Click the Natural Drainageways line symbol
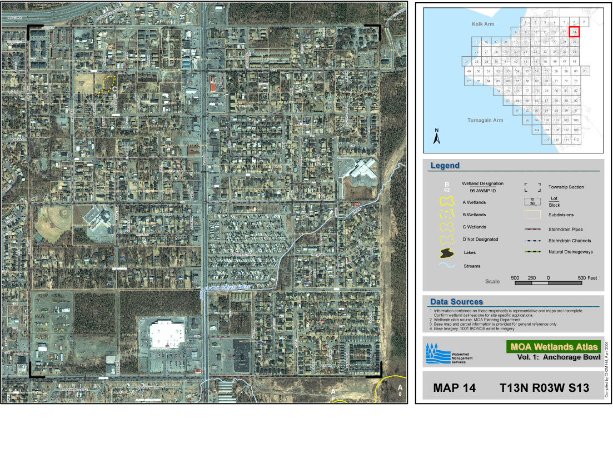This screenshot has width=613, height=453. (x=532, y=252)
